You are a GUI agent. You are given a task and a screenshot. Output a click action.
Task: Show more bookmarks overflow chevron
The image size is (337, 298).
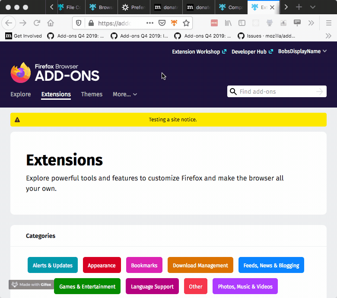[328, 36]
